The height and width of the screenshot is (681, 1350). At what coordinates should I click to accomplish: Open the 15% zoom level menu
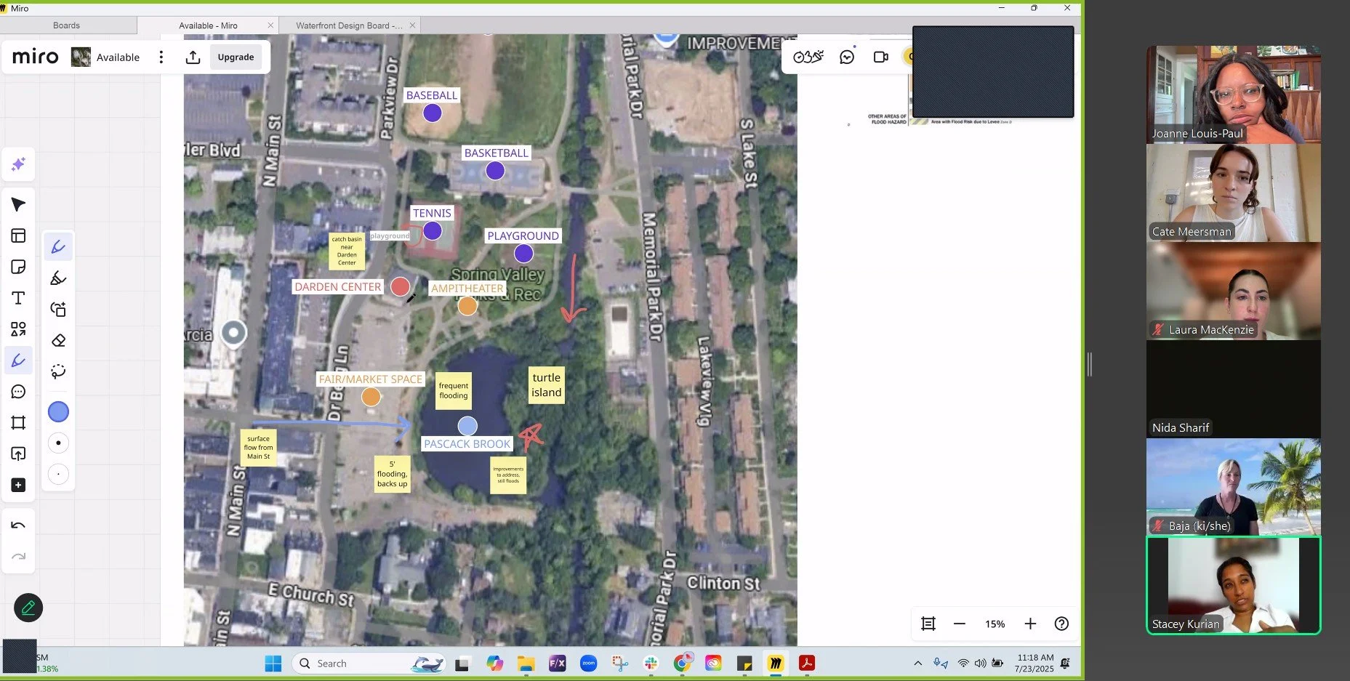995,624
